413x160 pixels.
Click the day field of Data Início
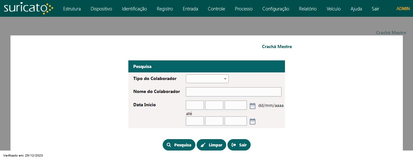[x=195, y=105]
